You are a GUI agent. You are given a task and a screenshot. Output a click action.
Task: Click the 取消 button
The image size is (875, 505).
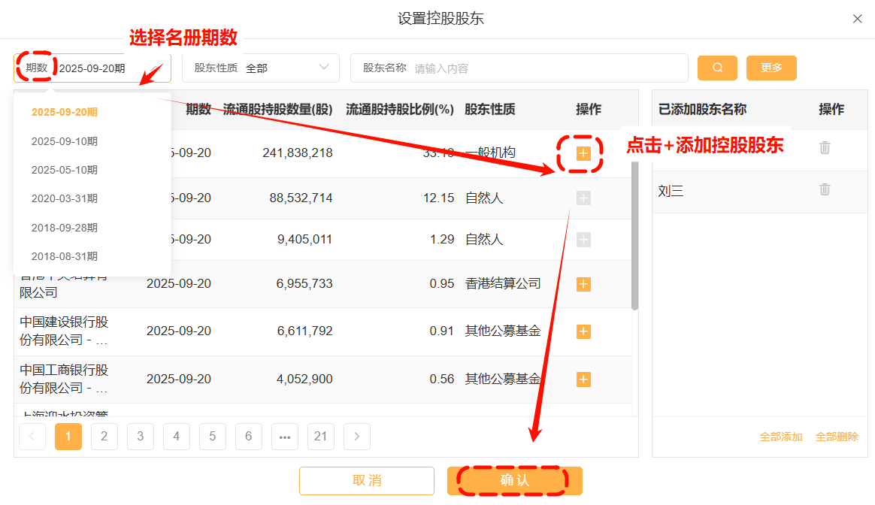pos(367,480)
